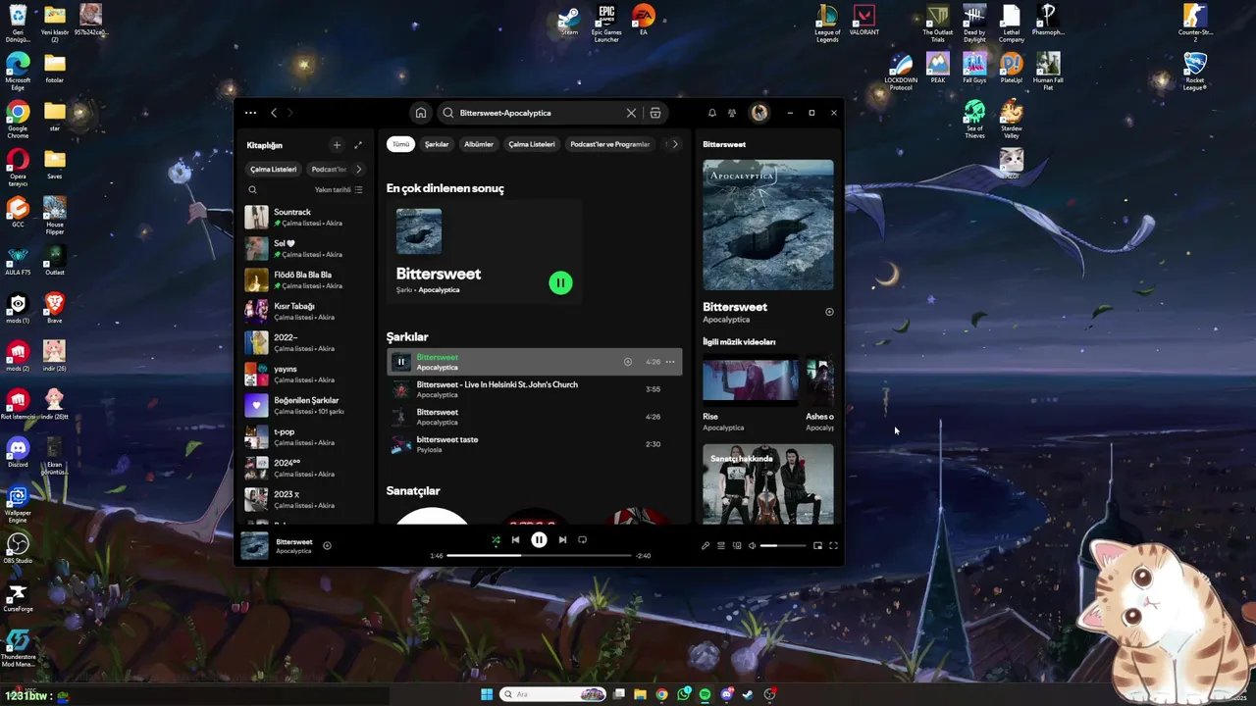
Task: Toggle repeat mode
Action: click(582, 539)
